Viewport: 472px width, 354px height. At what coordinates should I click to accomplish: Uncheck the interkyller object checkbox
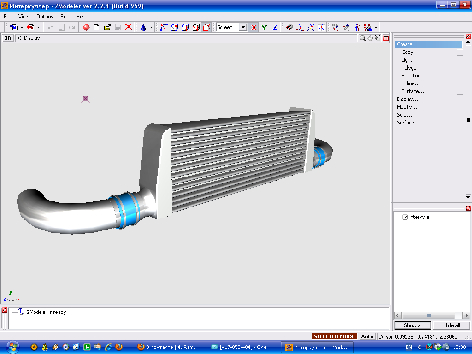pos(405,217)
